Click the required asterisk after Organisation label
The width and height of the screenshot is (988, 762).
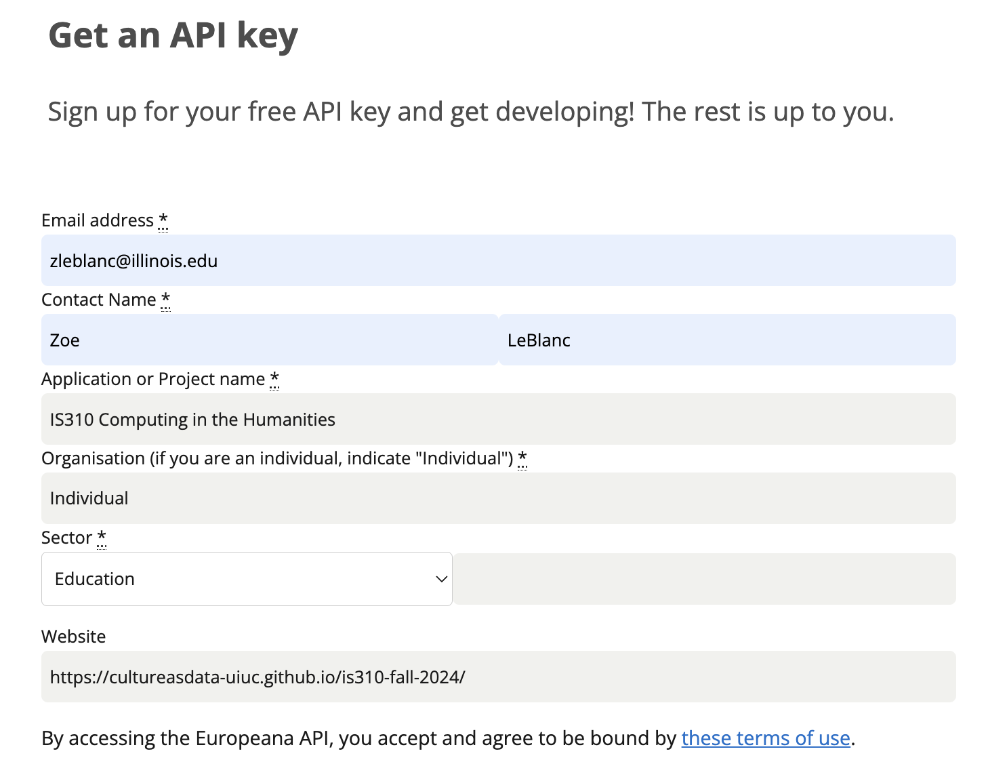[522, 458]
